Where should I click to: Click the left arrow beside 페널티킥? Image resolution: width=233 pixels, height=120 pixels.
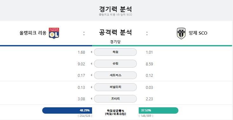point(91,87)
